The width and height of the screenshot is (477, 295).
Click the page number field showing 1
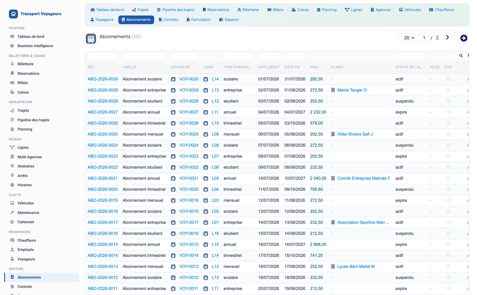click(x=424, y=38)
